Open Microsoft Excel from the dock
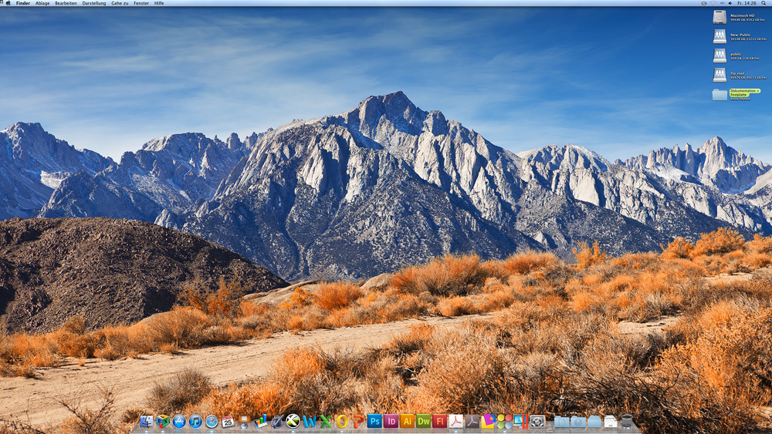The width and height of the screenshot is (772, 434). point(326,421)
